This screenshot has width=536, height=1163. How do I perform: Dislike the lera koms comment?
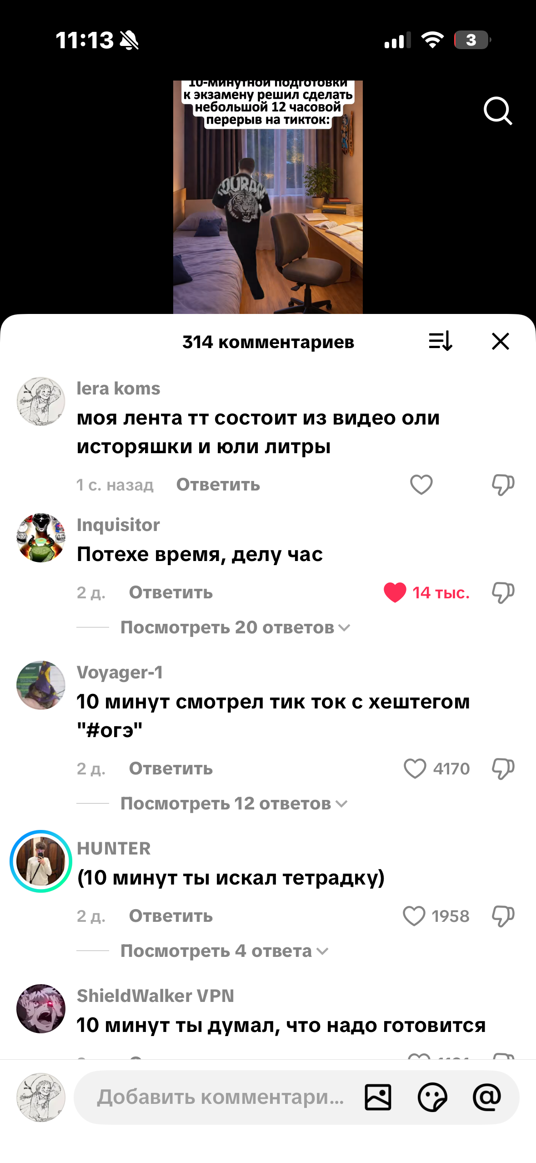pos(503,485)
